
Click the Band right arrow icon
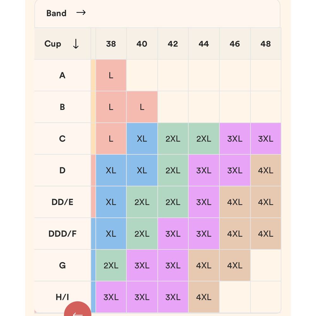(81, 13)
